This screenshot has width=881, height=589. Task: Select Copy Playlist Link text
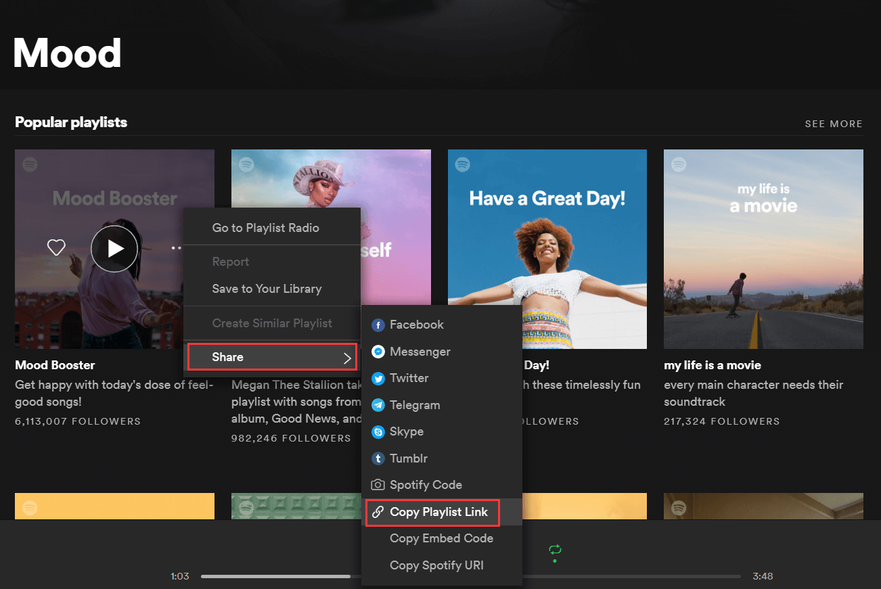click(x=438, y=512)
